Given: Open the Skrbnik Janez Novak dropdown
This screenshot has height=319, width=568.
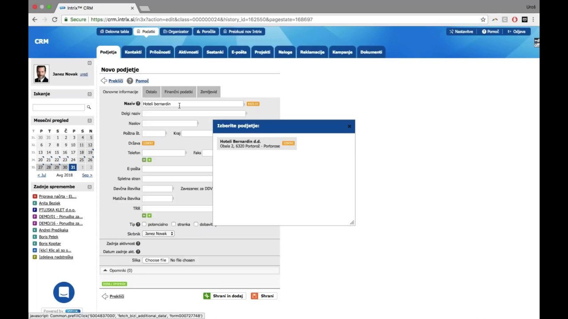Looking at the screenshot, I should tap(158, 233).
